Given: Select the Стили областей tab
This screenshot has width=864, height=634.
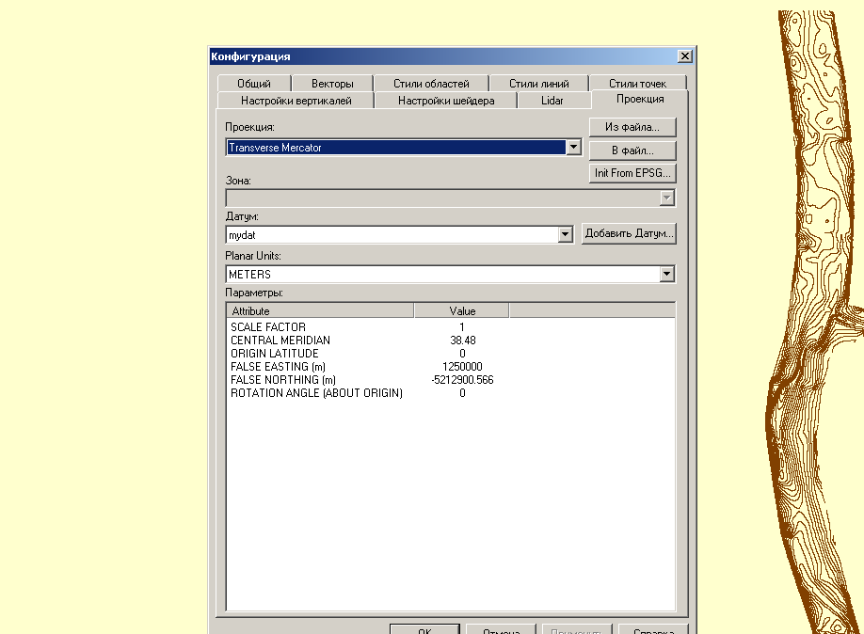Looking at the screenshot, I should click(x=431, y=84).
